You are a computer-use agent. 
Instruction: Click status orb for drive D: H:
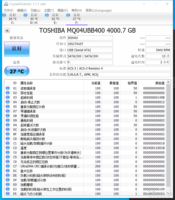tap(25, 15)
